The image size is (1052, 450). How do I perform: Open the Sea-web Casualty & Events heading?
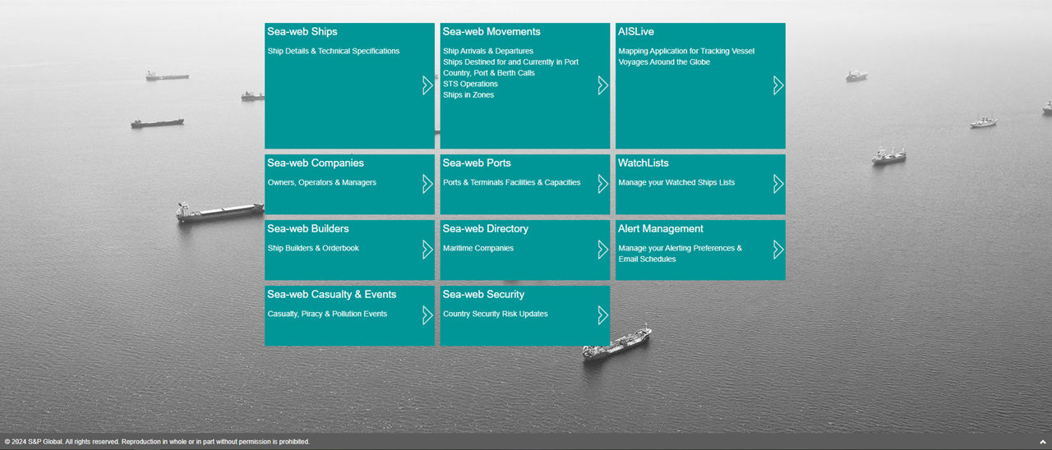point(332,295)
